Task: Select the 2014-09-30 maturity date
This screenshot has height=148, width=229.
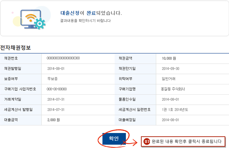Action: (x=170, y=69)
